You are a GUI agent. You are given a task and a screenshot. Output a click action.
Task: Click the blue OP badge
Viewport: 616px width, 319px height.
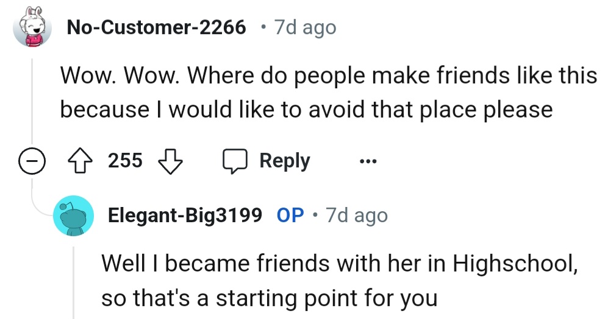pos(290,216)
